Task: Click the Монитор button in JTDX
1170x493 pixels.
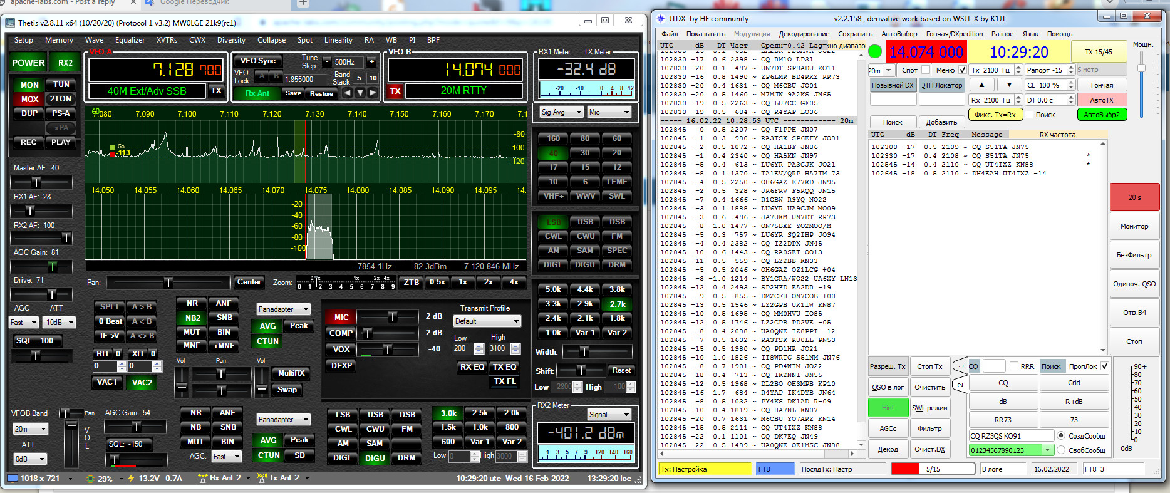Action: [x=1134, y=226]
